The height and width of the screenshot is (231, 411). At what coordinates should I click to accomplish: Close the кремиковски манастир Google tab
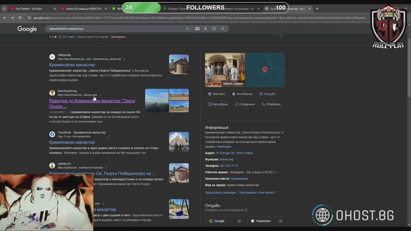point(310,9)
